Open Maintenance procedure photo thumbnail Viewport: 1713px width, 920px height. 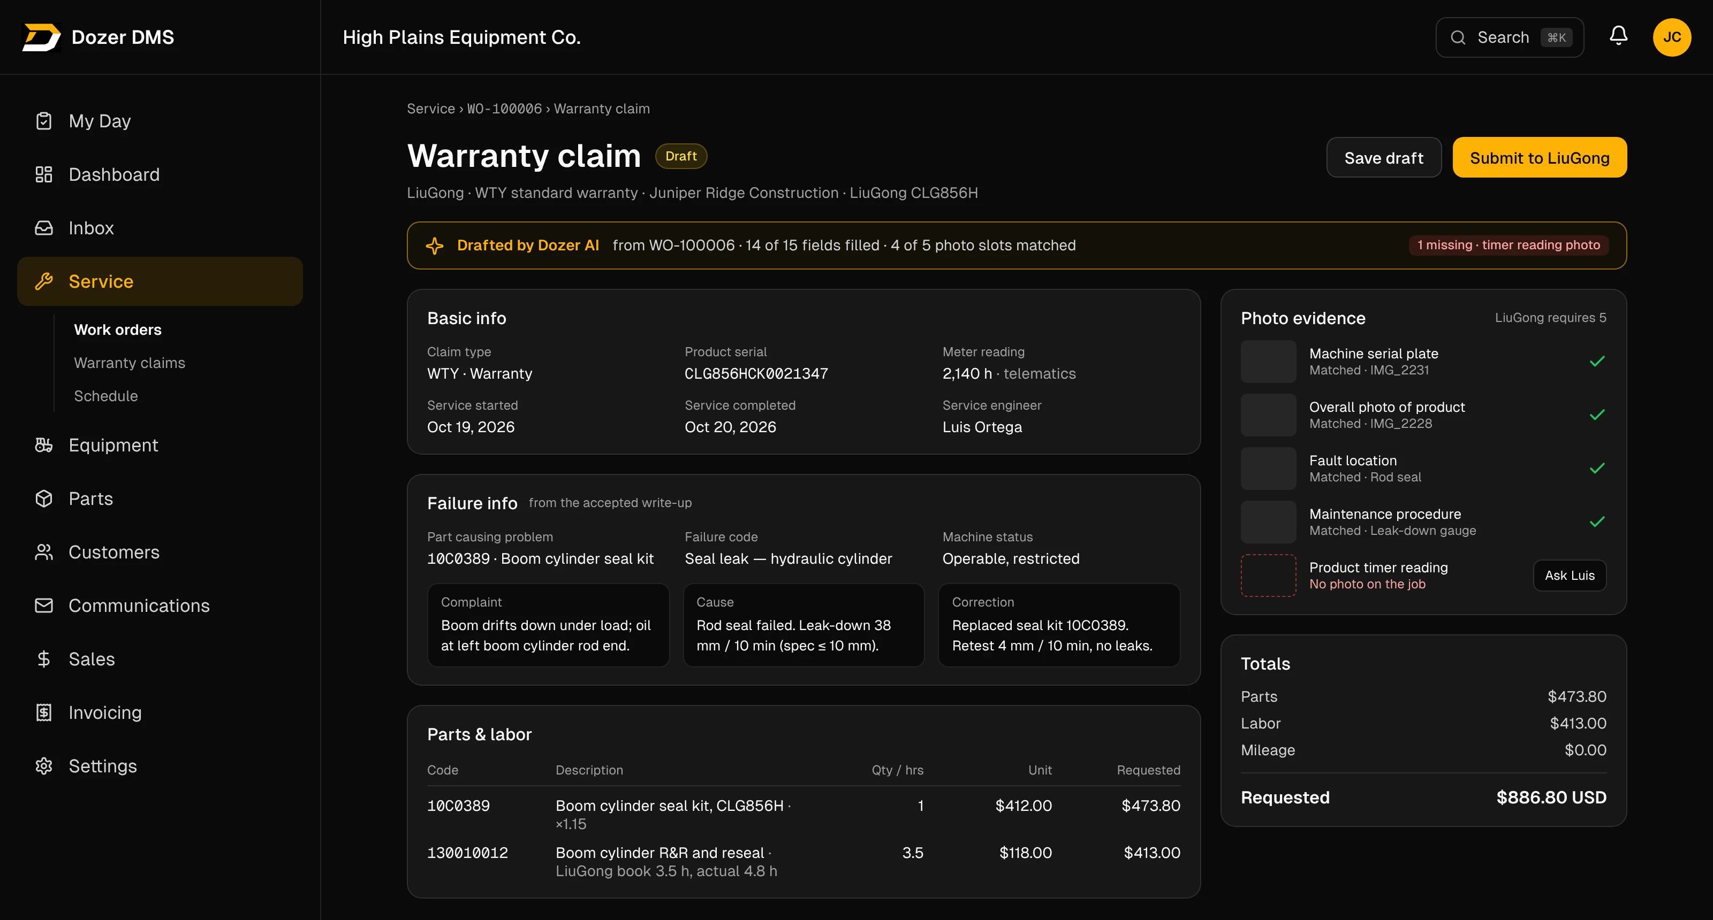point(1268,522)
